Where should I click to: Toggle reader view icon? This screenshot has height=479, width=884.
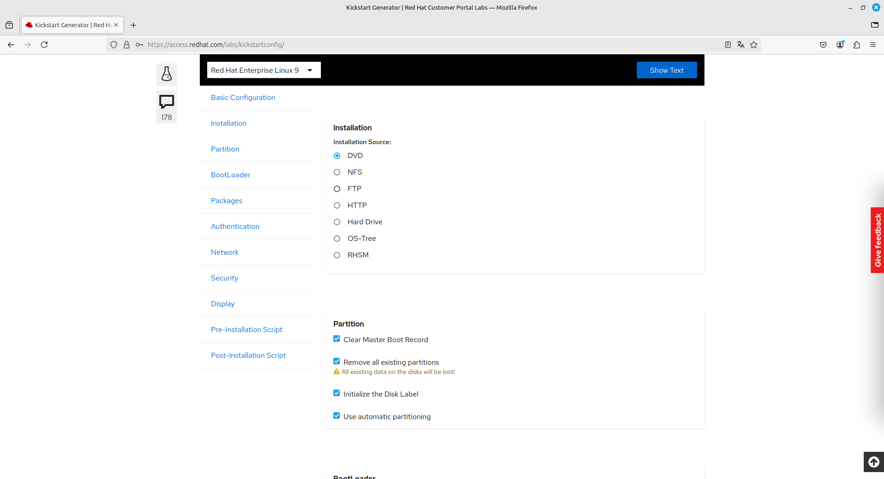728,45
